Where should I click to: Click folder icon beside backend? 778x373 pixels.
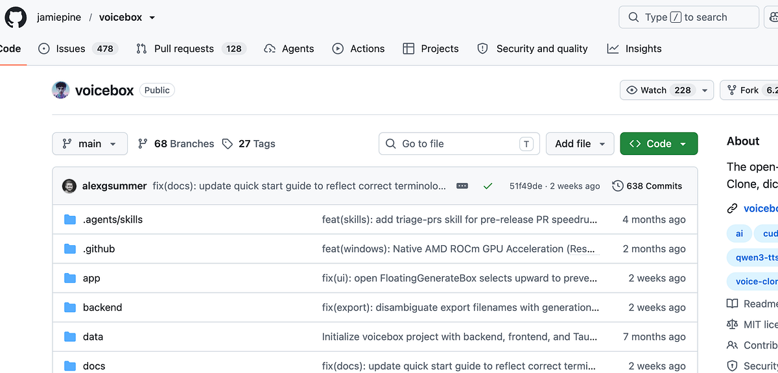pyautogui.click(x=70, y=307)
